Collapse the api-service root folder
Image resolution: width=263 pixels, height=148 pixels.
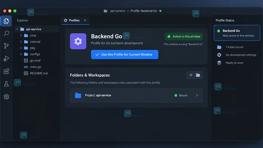(17, 29)
